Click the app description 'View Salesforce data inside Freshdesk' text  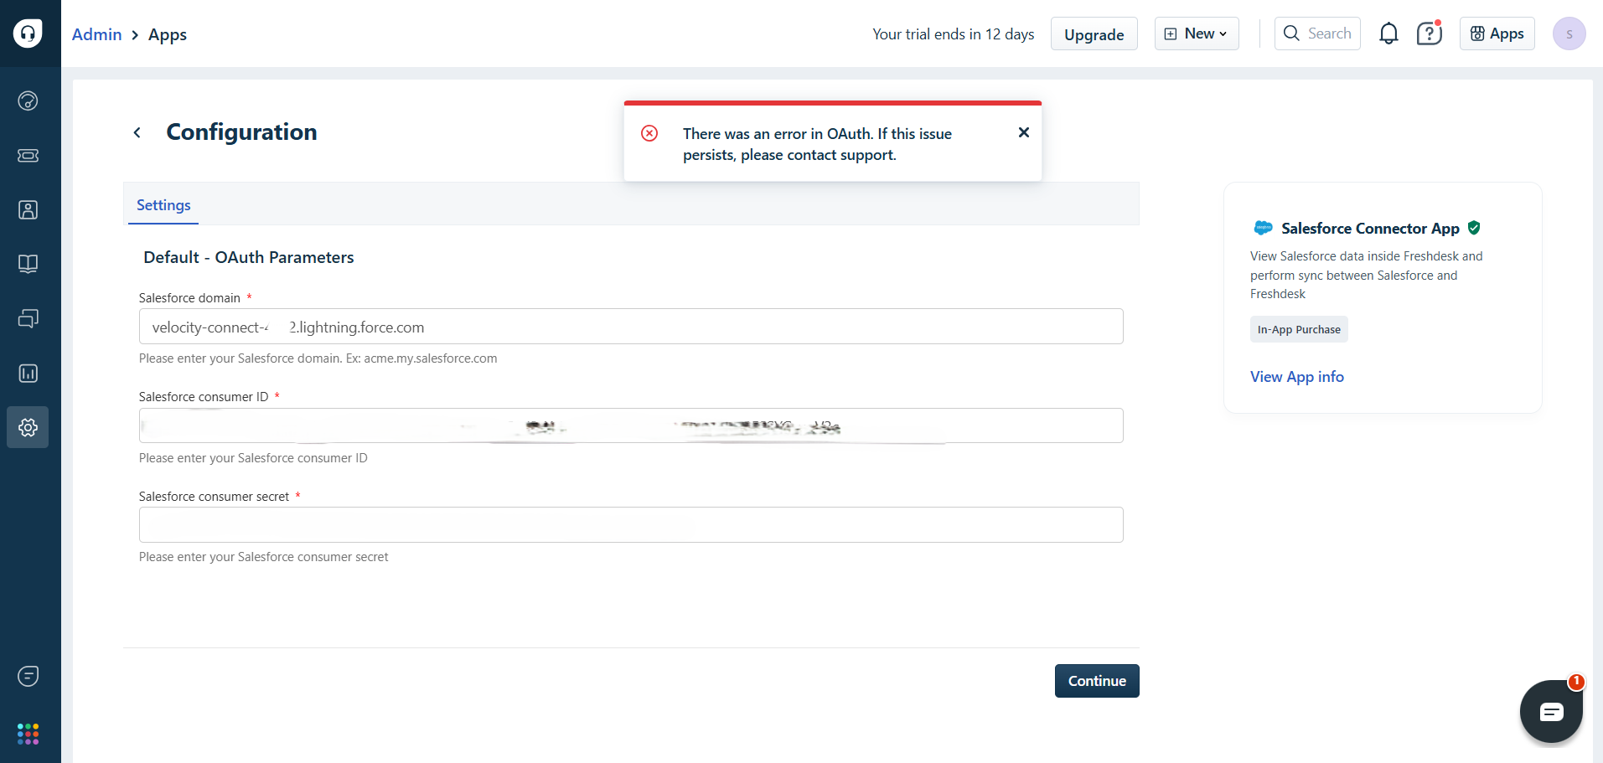(x=1366, y=275)
